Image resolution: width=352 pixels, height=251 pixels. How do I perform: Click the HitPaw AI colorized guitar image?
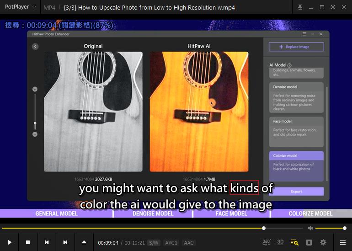click(199, 112)
